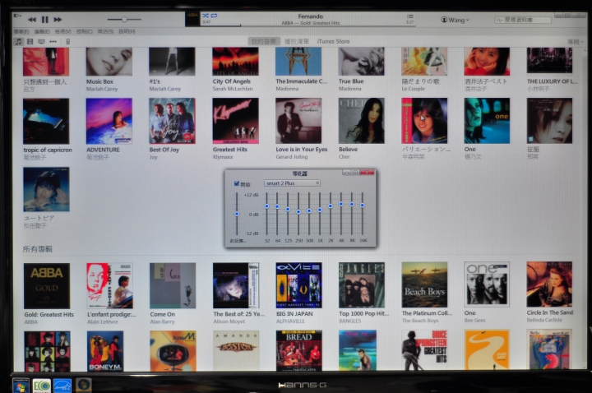
Task: Click the 500 Hz band slider knob
Action: click(x=309, y=210)
